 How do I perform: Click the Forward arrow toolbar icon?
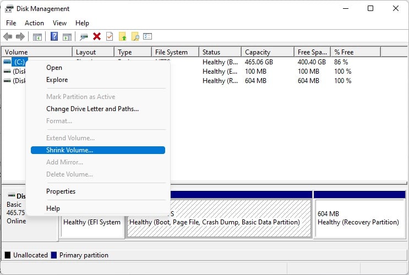coord(20,36)
